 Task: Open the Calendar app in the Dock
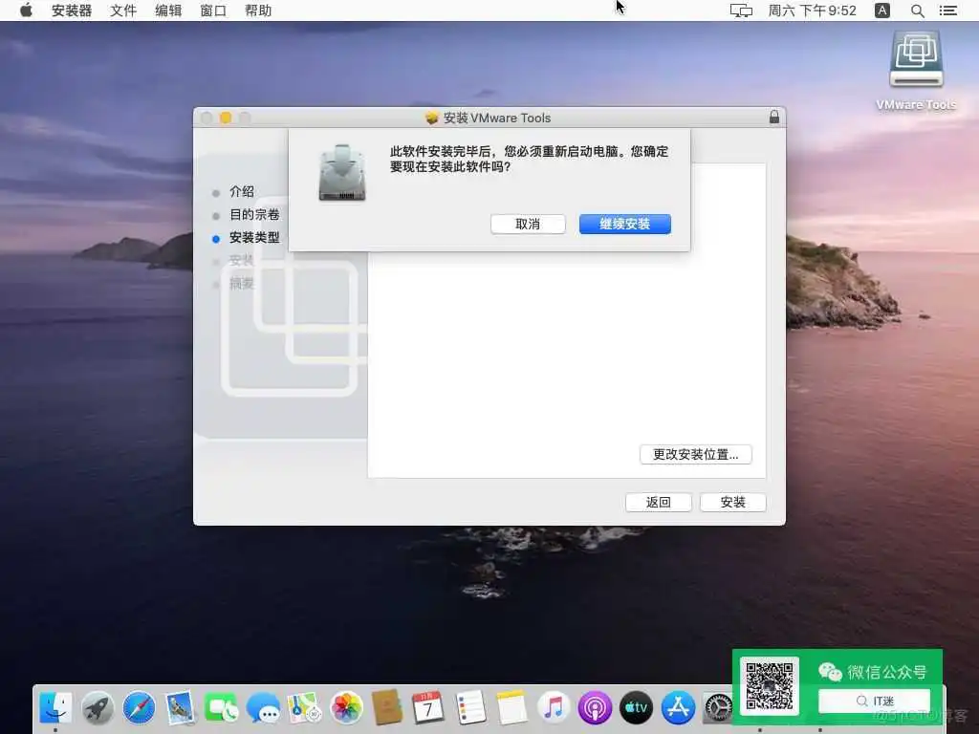tap(428, 707)
